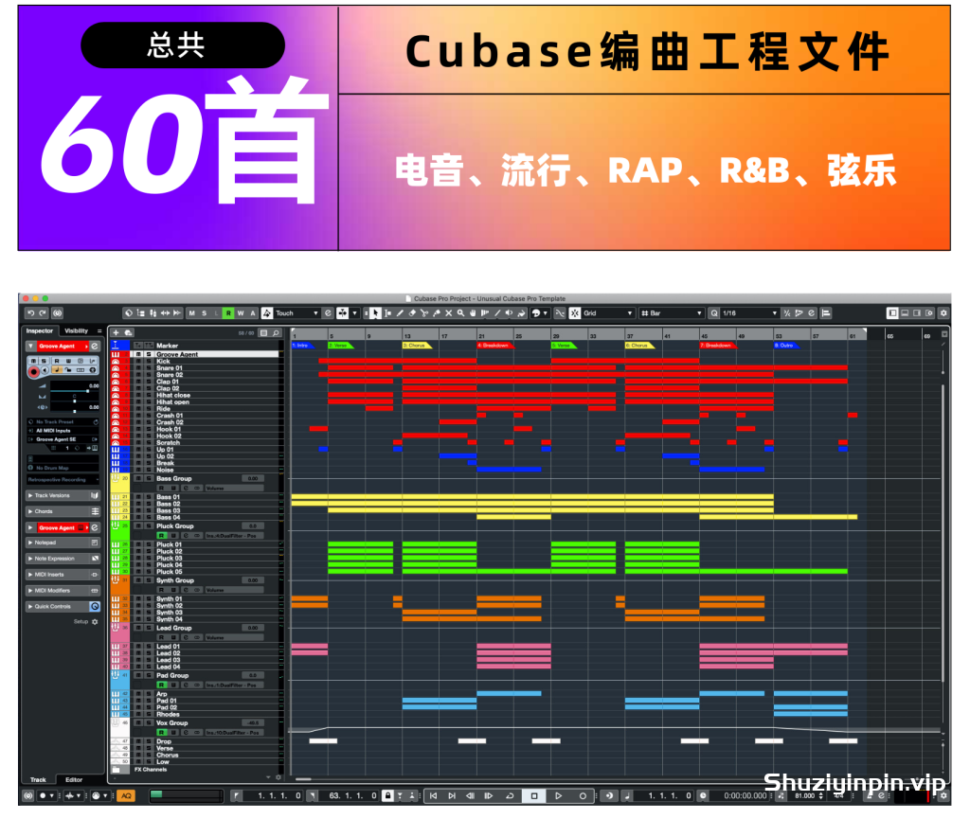Switch to the Inspector tab
The height and width of the screenshot is (819, 970).
tap(40, 331)
